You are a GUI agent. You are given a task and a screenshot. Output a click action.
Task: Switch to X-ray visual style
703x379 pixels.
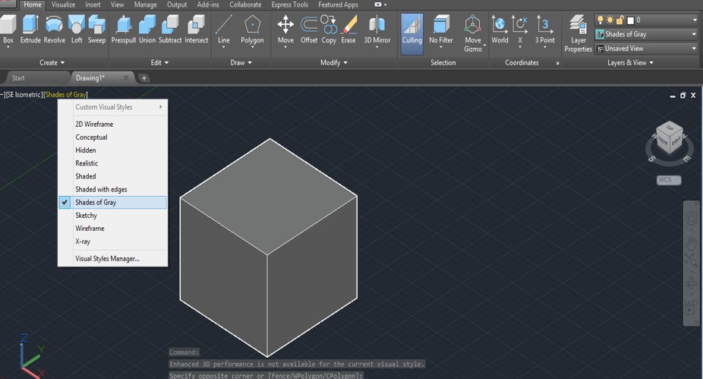(82, 242)
